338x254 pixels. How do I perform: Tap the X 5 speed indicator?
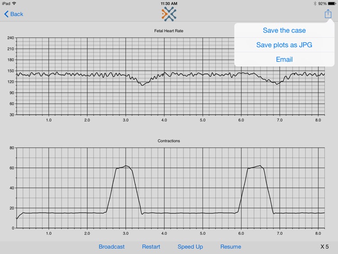324,247
